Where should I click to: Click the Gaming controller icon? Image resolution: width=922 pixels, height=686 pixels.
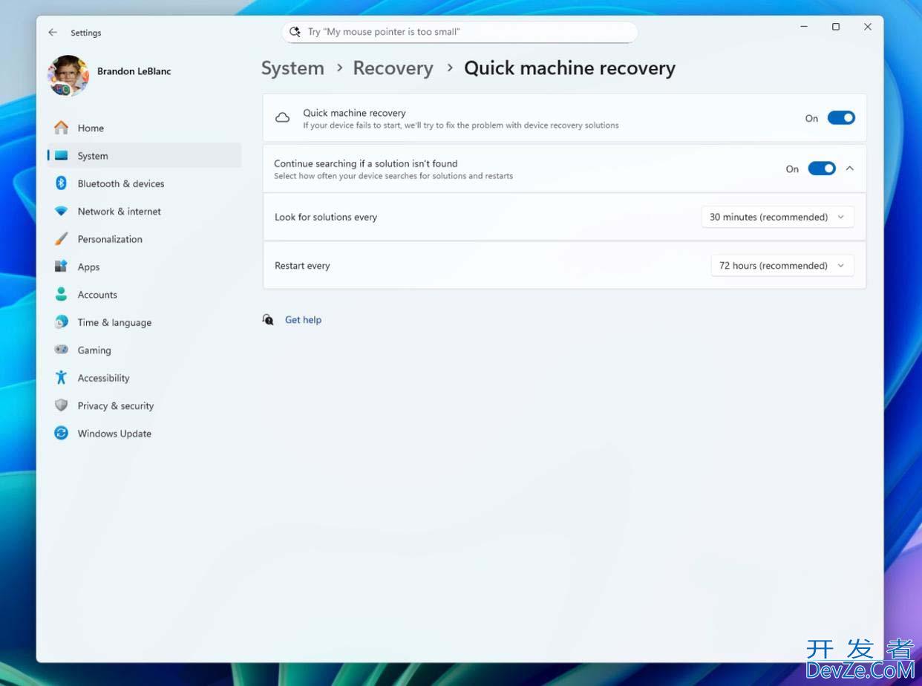click(x=62, y=350)
